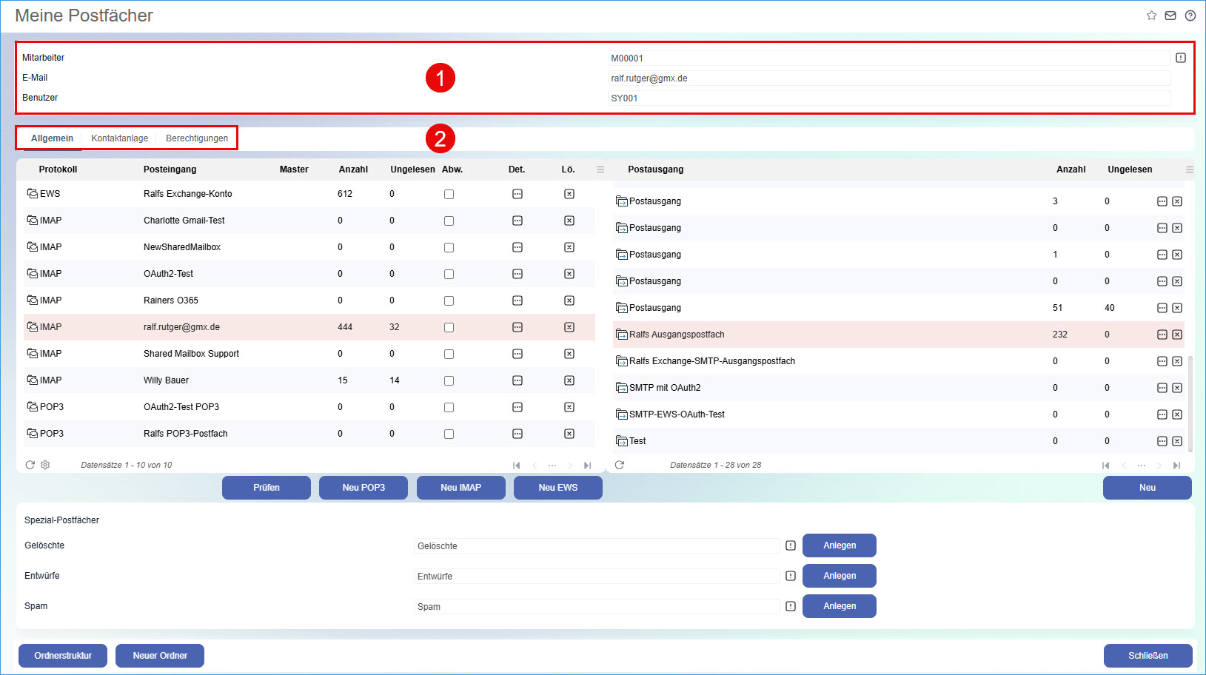Screen dimensions: 1206x675
Task: Delete the Willy Bauer inbox
Action: (x=569, y=380)
